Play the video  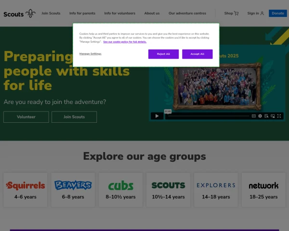pyautogui.click(x=157, y=116)
